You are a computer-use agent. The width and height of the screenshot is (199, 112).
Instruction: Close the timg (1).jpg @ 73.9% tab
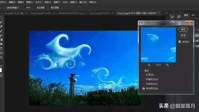tap(54, 13)
